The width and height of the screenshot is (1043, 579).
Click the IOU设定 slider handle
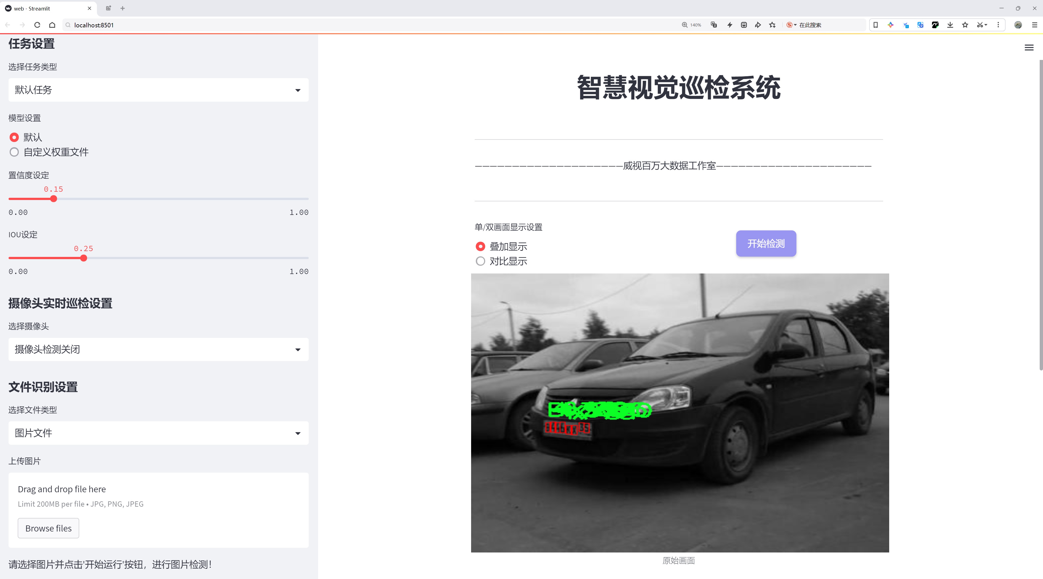click(83, 258)
